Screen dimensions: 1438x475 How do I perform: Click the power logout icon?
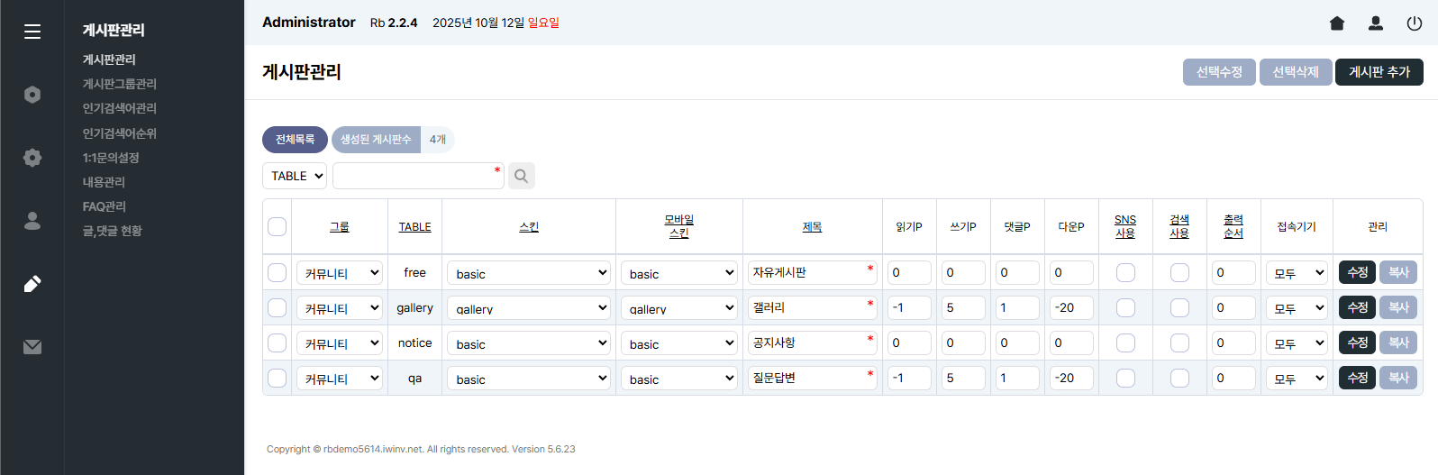[x=1415, y=23]
